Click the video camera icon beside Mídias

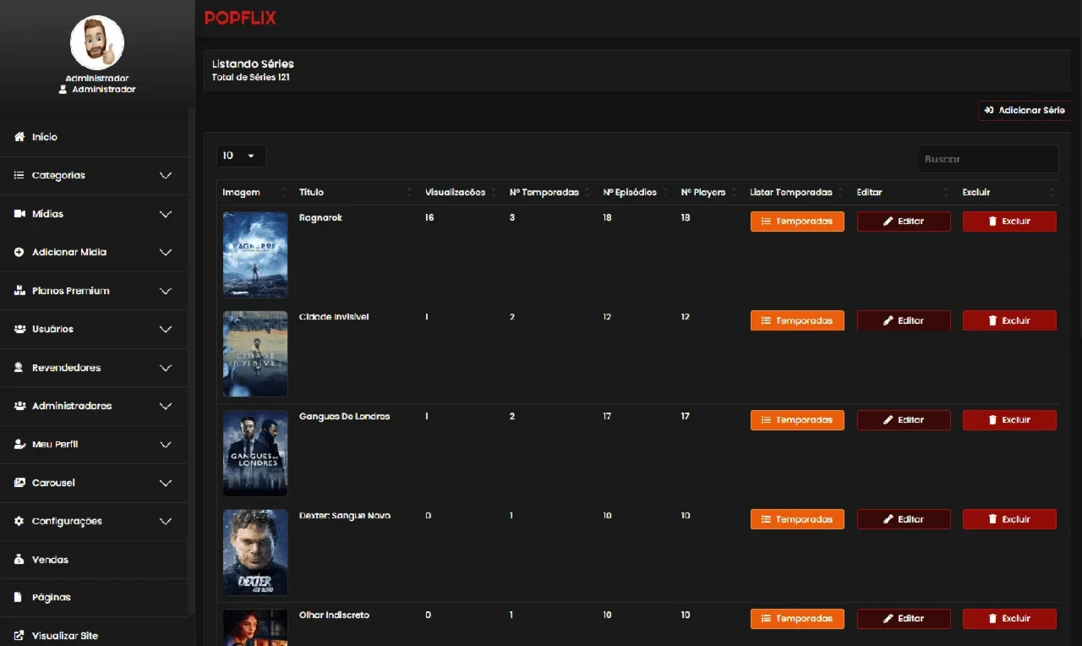[19, 214]
